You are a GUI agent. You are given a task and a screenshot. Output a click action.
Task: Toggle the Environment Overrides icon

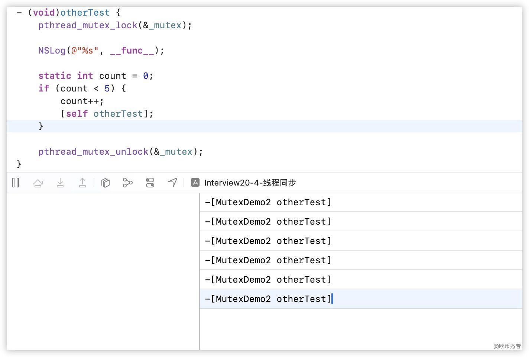tap(150, 183)
